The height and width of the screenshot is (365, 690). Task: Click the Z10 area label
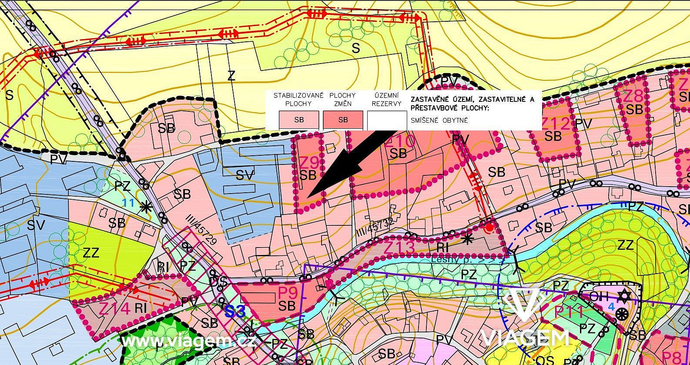point(399,141)
